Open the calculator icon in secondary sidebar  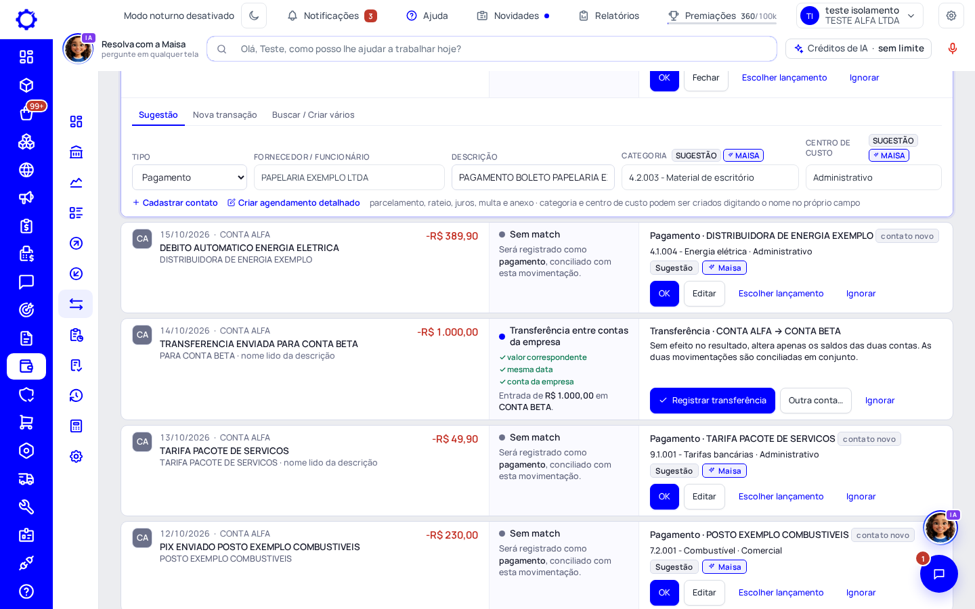click(76, 426)
